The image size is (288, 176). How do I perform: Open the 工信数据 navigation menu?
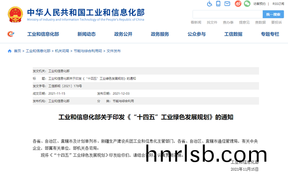point(233,34)
